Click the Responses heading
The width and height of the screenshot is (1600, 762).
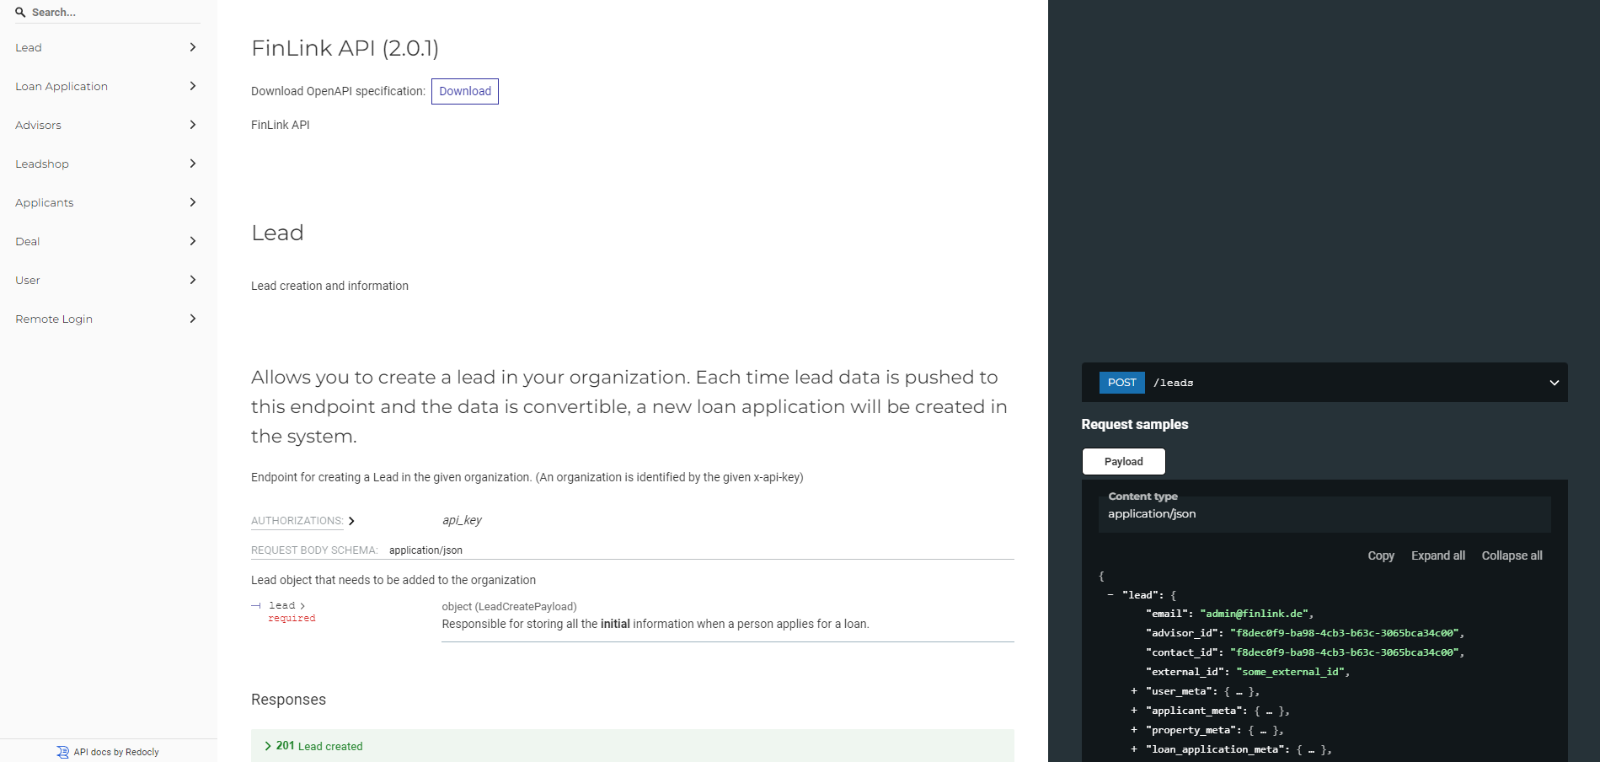click(288, 700)
